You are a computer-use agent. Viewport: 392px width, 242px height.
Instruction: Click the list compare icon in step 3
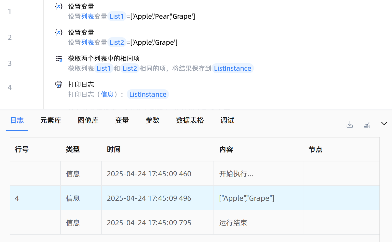coord(59,59)
